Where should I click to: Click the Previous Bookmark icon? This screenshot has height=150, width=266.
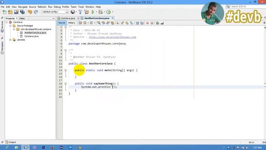click(x=123, y=23)
